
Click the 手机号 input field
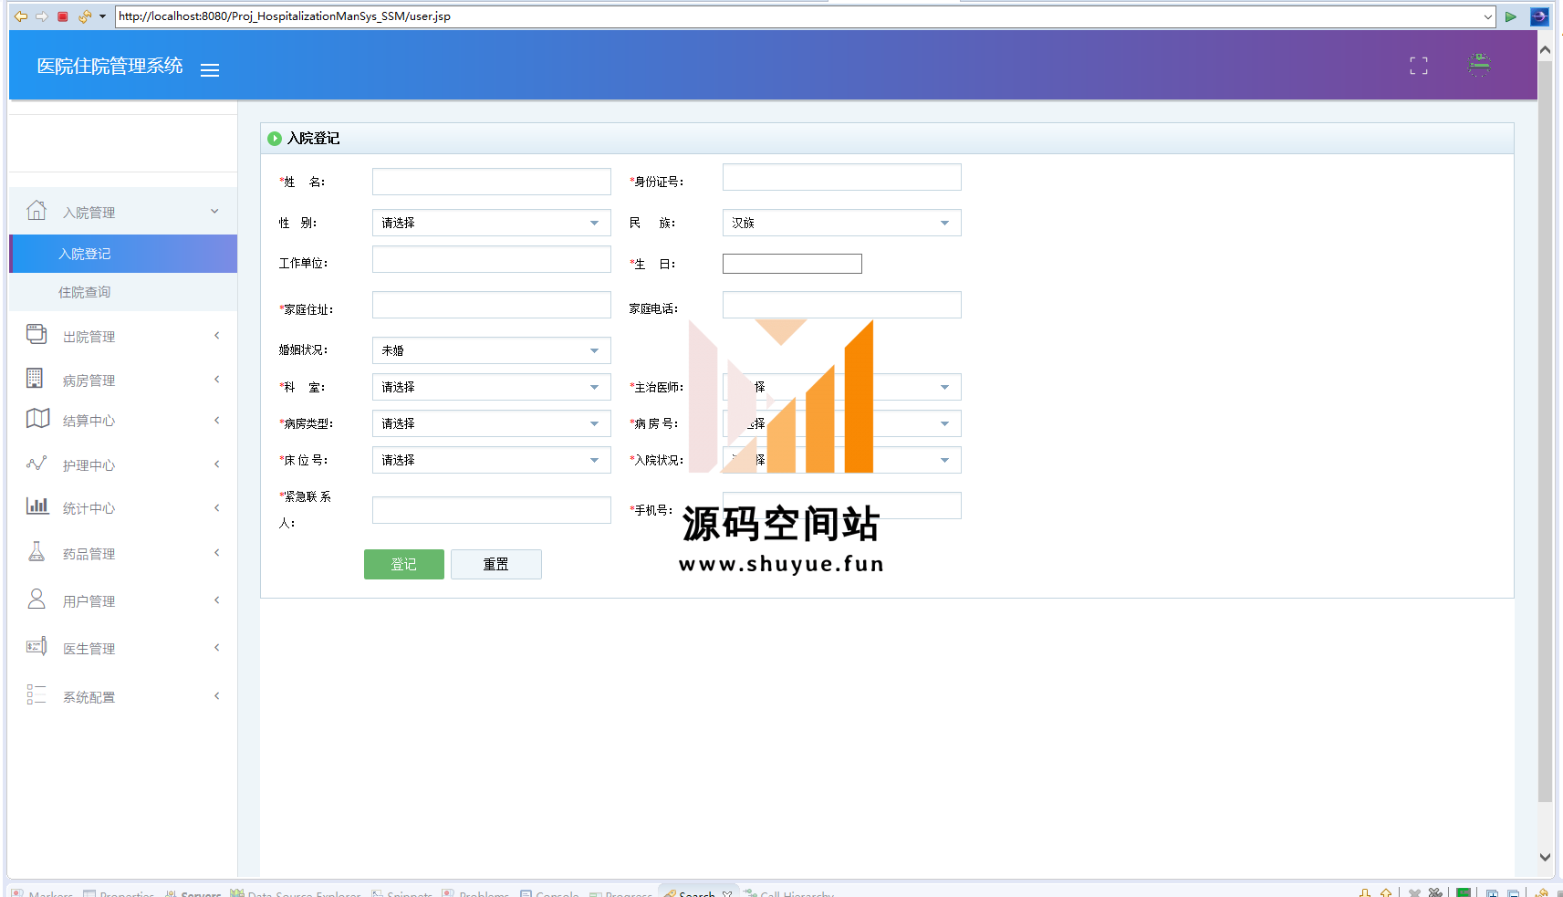841,506
